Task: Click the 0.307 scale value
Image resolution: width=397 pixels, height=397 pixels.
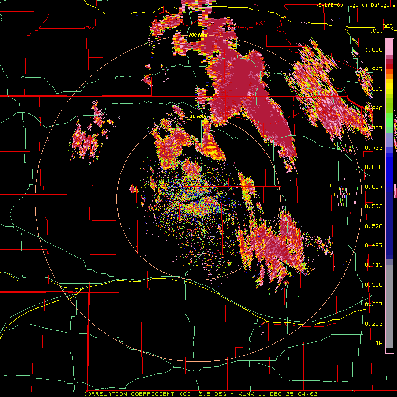Action: 374,304
